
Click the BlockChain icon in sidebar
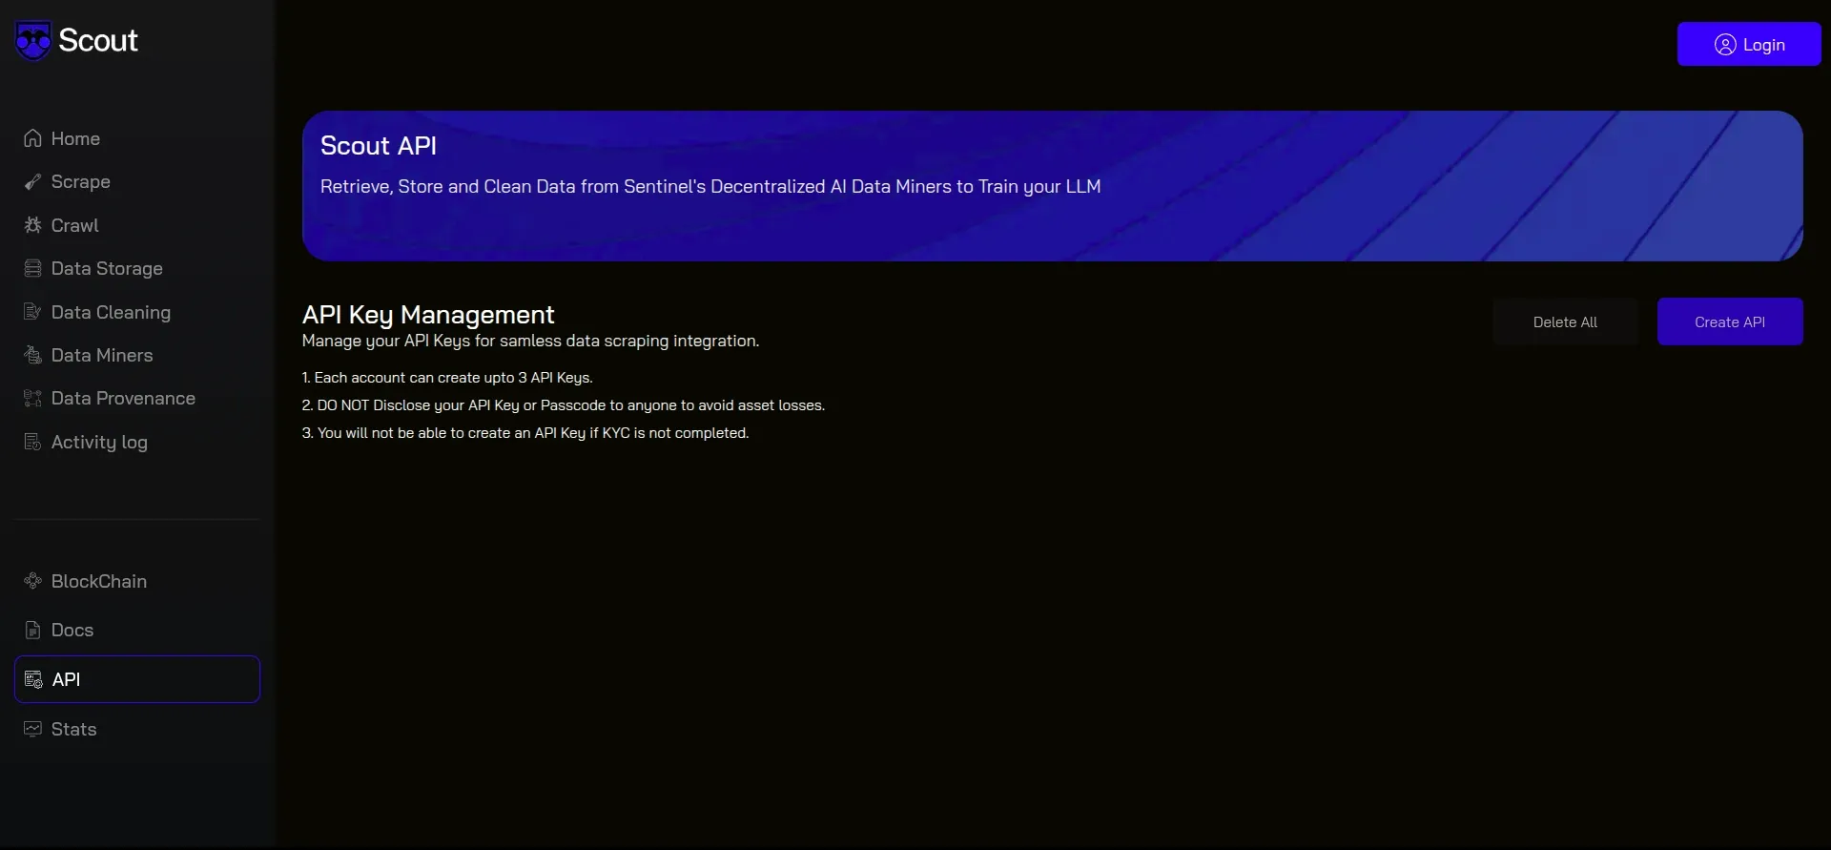point(32,581)
